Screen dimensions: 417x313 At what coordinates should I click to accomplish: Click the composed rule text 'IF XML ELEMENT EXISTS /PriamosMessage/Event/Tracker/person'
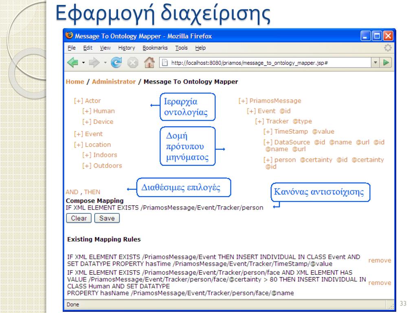165,207
